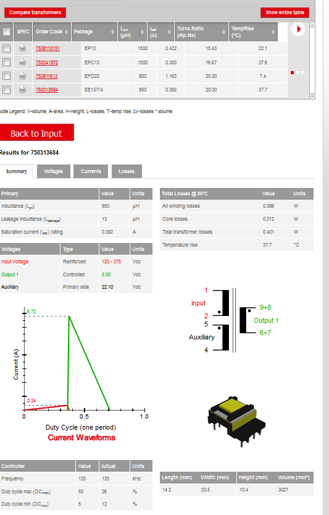329x515 pixels.
Task: Click the Duty cycle max row label
Action: [26, 492]
